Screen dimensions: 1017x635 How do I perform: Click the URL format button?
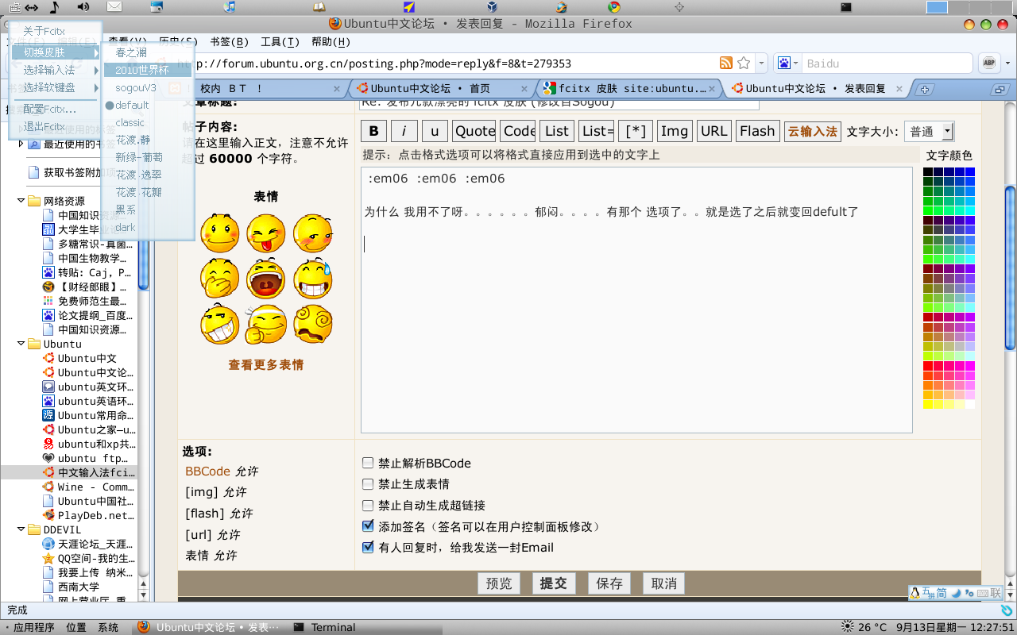pyautogui.click(x=714, y=131)
